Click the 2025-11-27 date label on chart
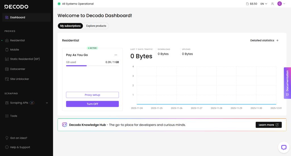The width and height of the screenshot is (291, 156). pos(196,108)
